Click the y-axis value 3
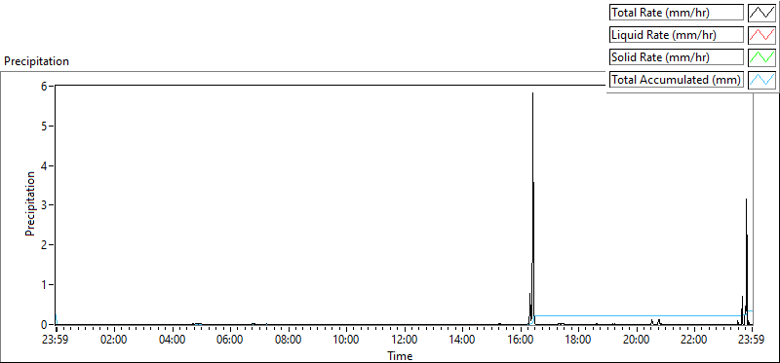 [44, 205]
